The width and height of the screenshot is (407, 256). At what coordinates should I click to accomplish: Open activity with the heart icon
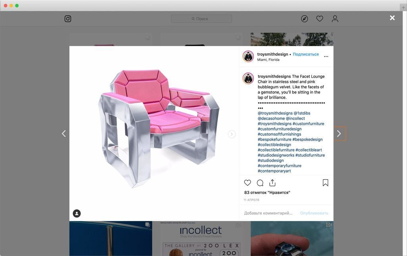click(320, 18)
